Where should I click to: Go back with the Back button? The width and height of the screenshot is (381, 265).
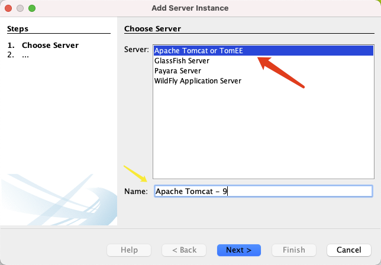tap(183, 250)
